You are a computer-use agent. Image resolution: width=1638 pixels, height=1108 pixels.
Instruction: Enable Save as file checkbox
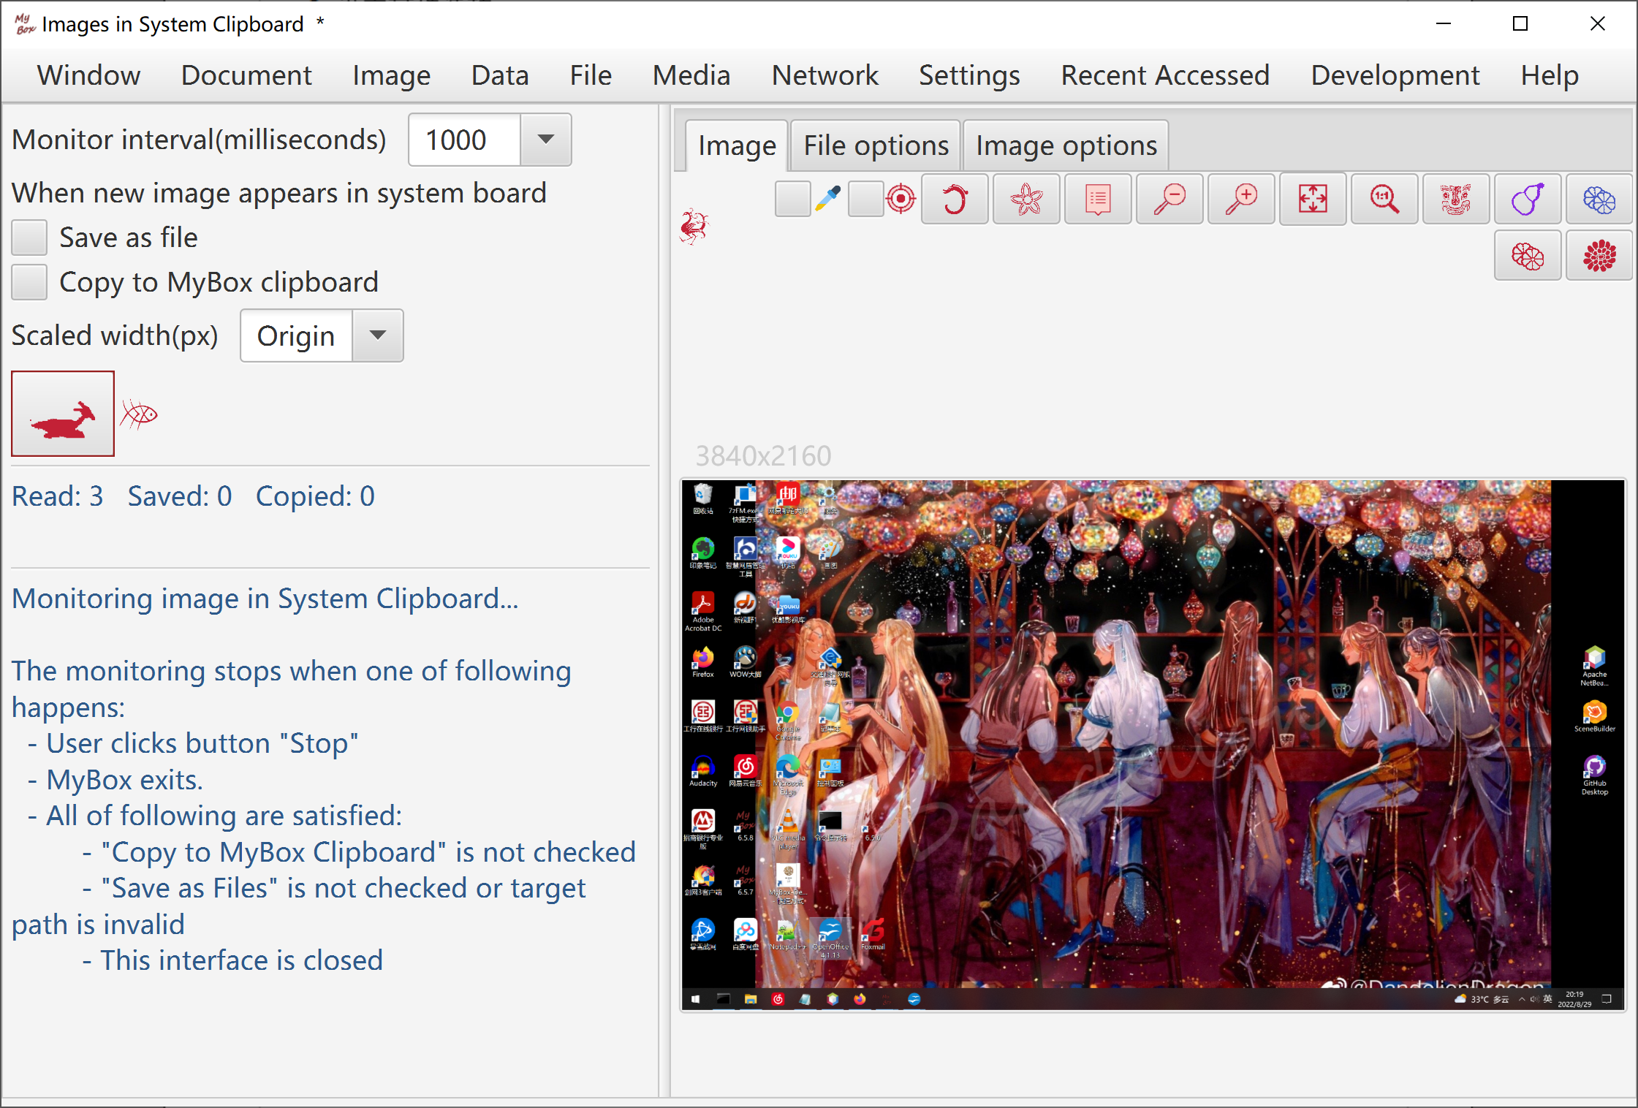pos(29,238)
